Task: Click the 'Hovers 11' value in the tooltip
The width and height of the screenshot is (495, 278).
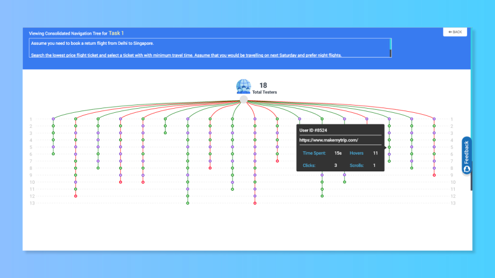Action: [x=375, y=153]
